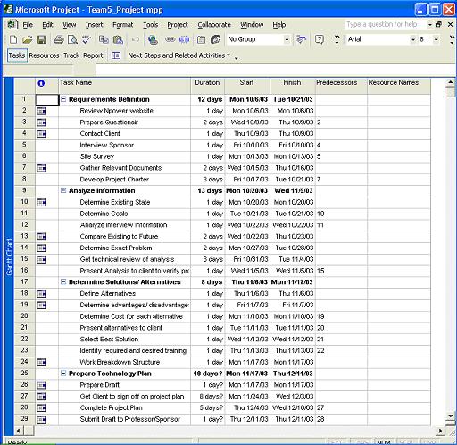Open Print Preview from the toolbar
Image resolution: width=457 pixels, height=445 pixels.
click(x=72, y=39)
